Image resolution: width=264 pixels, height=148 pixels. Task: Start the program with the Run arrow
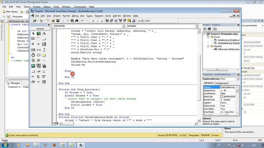pyautogui.click(x=93, y=21)
